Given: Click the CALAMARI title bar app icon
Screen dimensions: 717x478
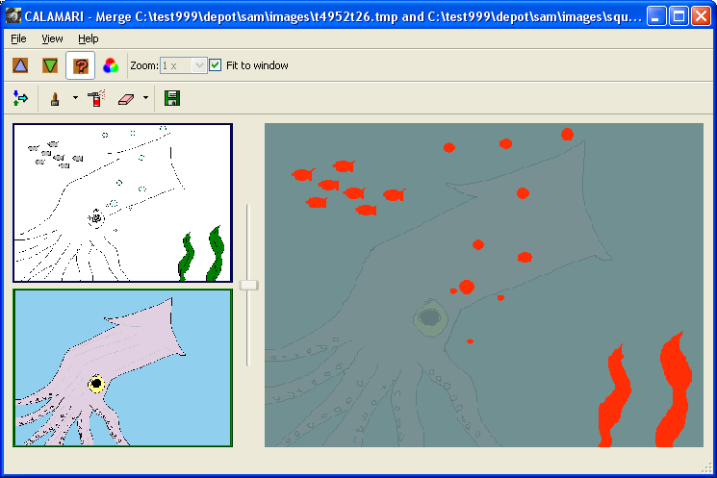Looking at the screenshot, I should [13, 16].
